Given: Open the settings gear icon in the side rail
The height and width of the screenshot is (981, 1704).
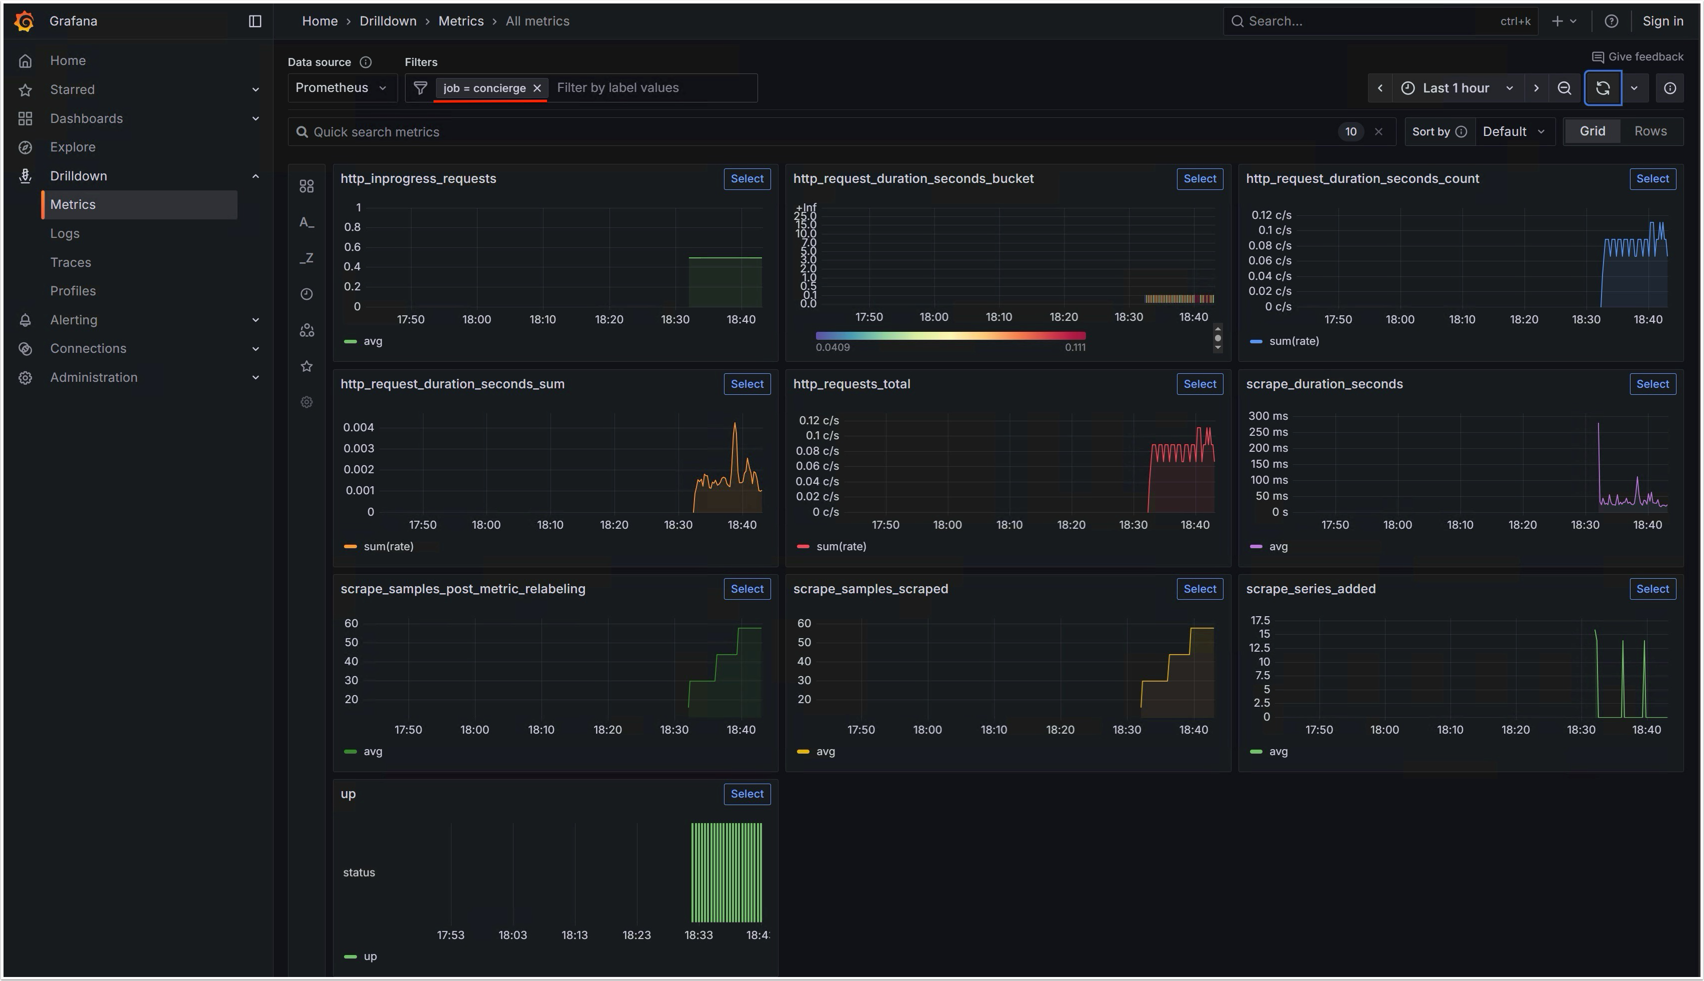Looking at the screenshot, I should tap(306, 402).
